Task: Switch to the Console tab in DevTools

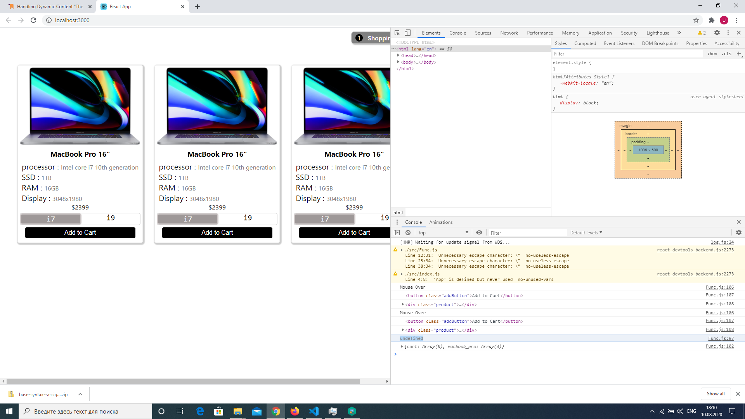Action: click(x=458, y=33)
